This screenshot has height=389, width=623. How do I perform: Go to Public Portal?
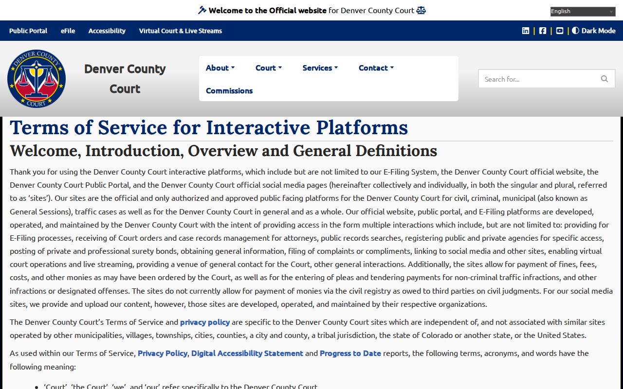28,31
